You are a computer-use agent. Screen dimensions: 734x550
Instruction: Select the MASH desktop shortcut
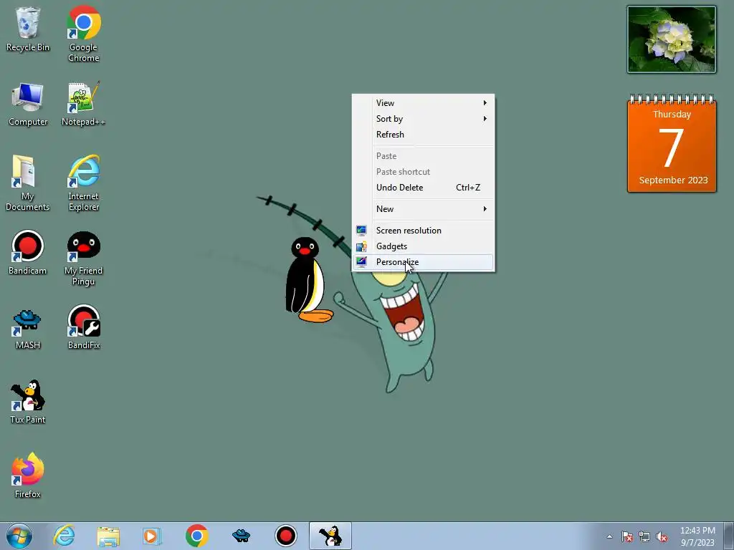coord(28,327)
